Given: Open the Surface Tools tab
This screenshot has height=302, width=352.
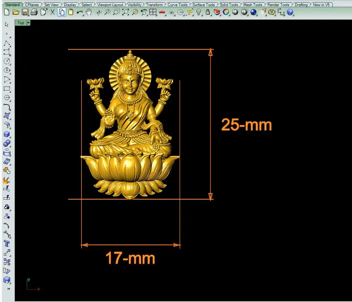Looking at the screenshot, I should pos(203,5).
